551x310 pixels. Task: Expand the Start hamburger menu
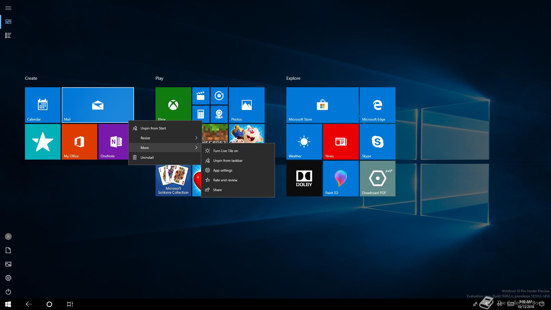(8, 8)
